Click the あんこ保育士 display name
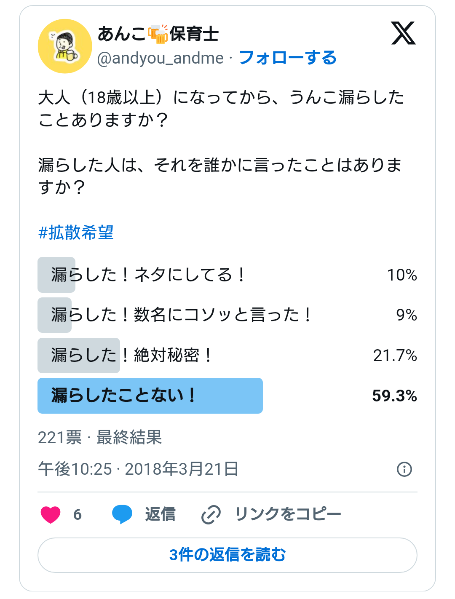 pos(158,34)
